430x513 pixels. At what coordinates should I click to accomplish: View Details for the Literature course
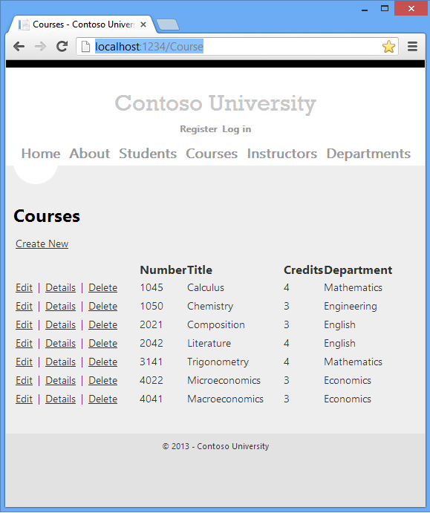[61, 344]
